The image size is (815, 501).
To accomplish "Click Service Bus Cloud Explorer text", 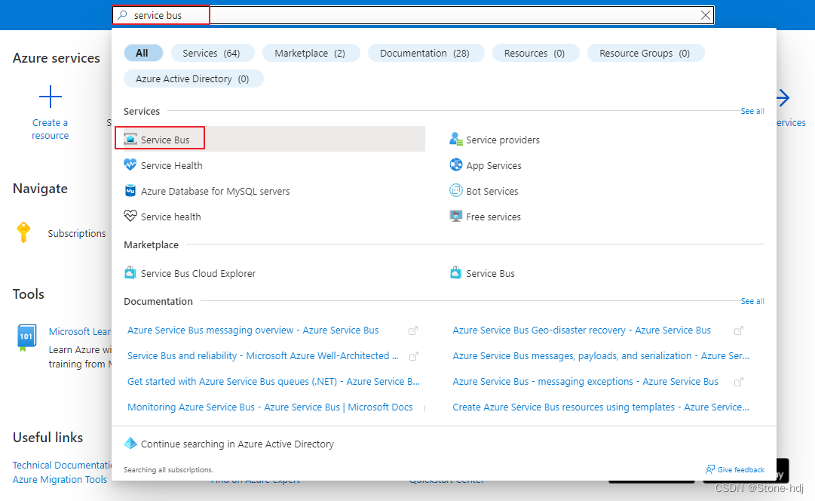I will point(198,273).
